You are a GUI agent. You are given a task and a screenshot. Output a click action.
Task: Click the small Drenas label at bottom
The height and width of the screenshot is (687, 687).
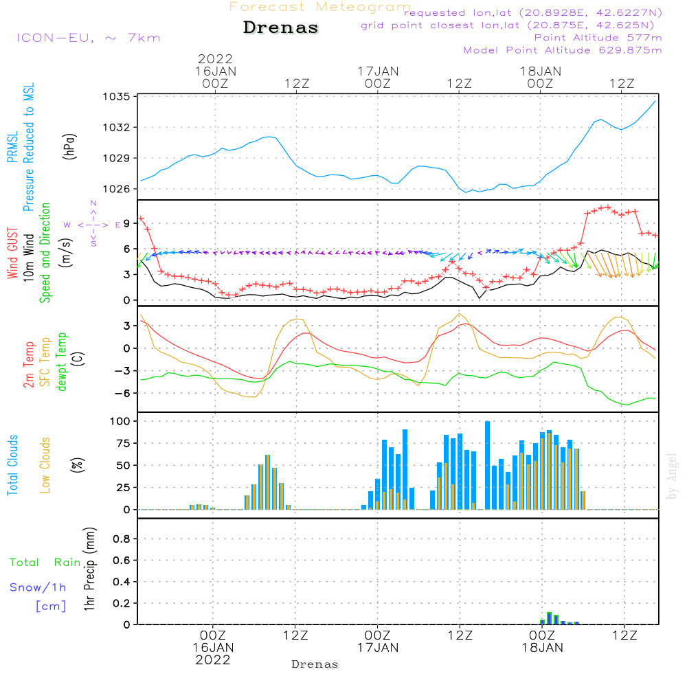click(315, 664)
